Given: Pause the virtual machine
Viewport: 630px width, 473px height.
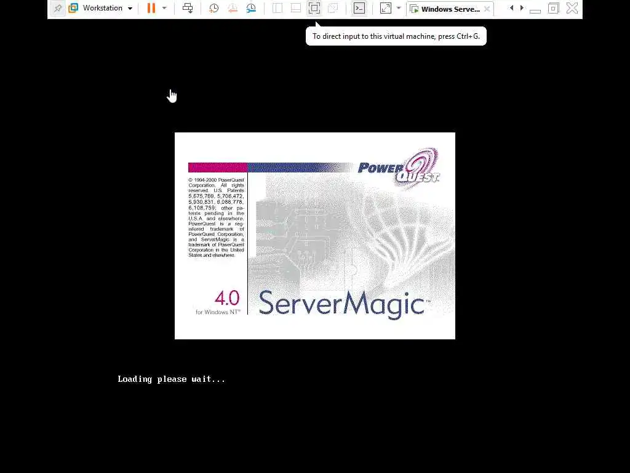Looking at the screenshot, I should 151,8.
